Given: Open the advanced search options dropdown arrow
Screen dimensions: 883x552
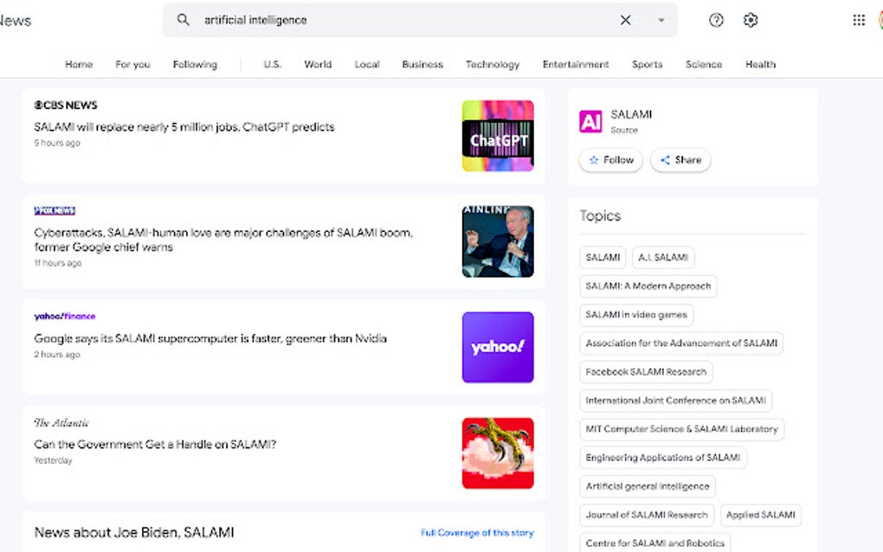Looking at the screenshot, I should pos(661,20).
